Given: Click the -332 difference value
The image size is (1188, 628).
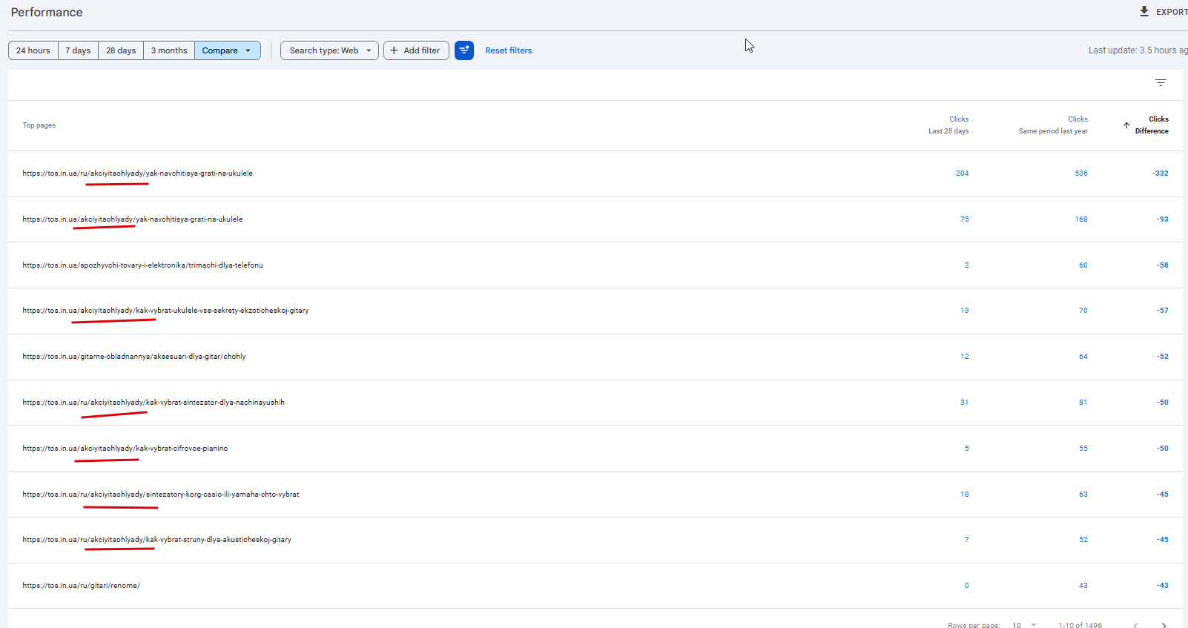Looking at the screenshot, I should 1161,173.
